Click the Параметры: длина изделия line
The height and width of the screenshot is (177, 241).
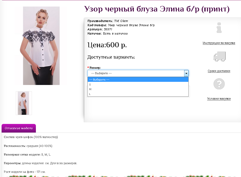[41, 163]
